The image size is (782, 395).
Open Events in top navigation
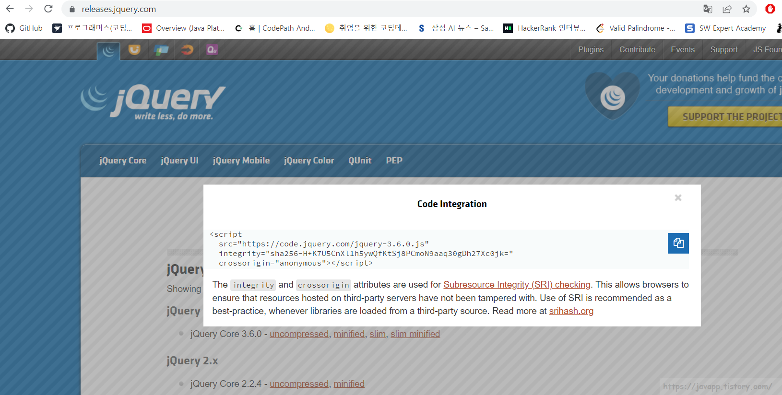682,49
